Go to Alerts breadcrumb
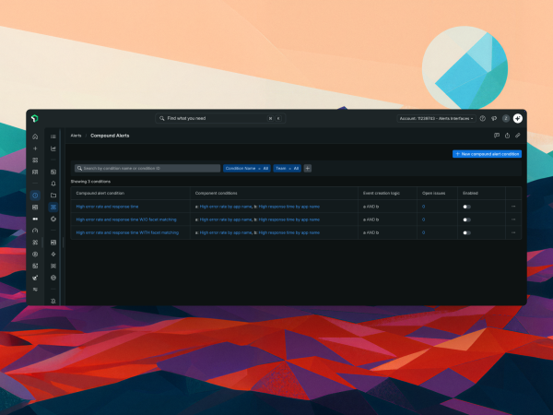 pyautogui.click(x=76, y=136)
